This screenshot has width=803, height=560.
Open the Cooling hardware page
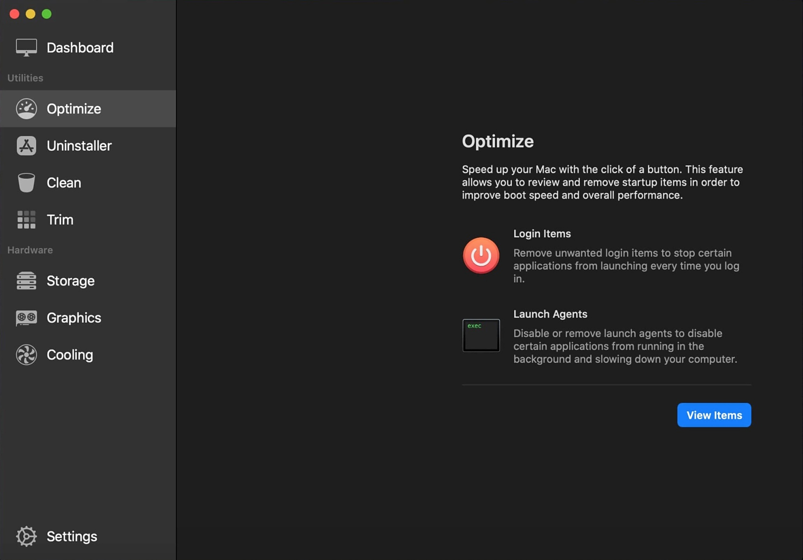(88, 355)
